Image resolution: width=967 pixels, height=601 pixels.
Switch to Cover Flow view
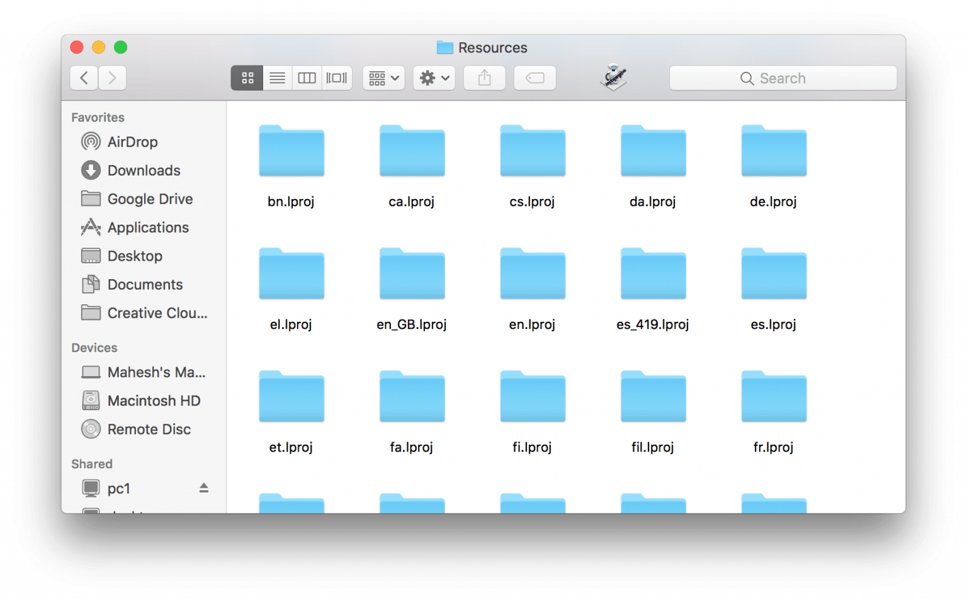(x=336, y=78)
